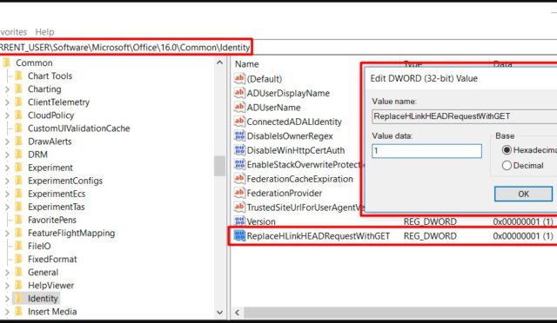Expand the Charting tree node
The image size is (557, 323).
(7, 89)
